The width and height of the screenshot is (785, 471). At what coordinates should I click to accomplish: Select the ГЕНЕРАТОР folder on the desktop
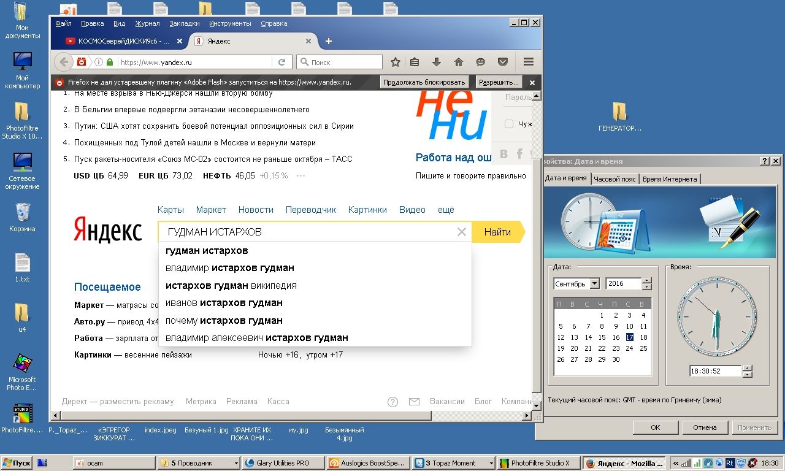[x=620, y=117]
